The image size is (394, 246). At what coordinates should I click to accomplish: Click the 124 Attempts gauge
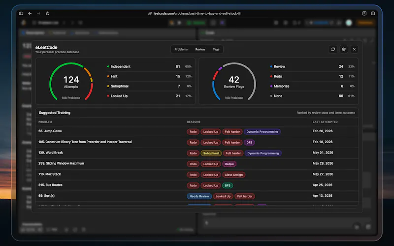[x=71, y=82]
